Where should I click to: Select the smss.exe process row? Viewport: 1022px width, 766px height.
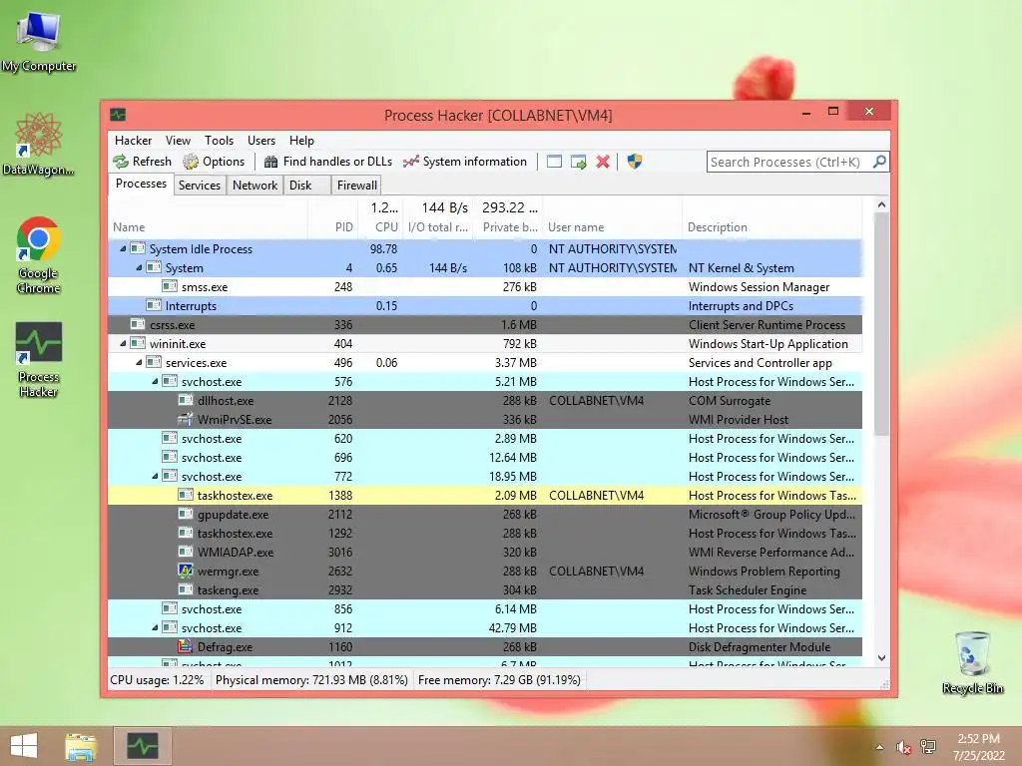(485, 286)
